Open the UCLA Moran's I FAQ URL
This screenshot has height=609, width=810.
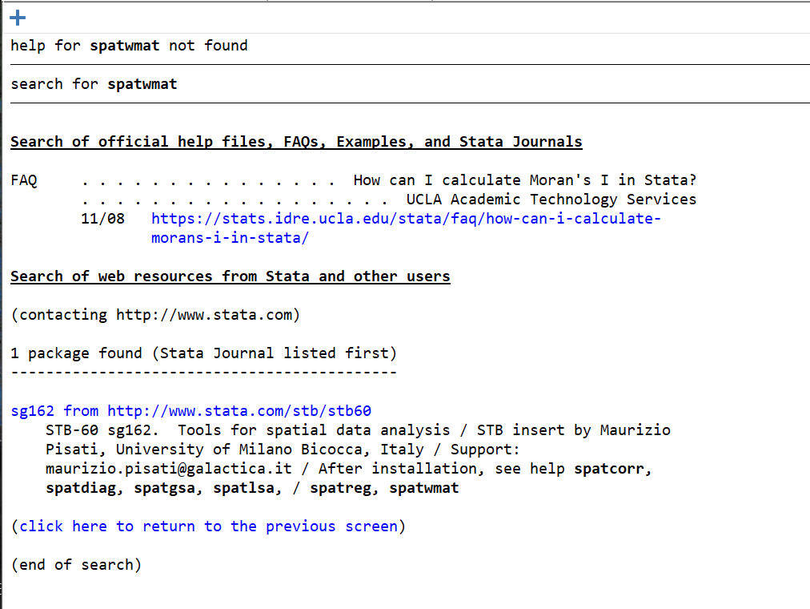(405, 219)
